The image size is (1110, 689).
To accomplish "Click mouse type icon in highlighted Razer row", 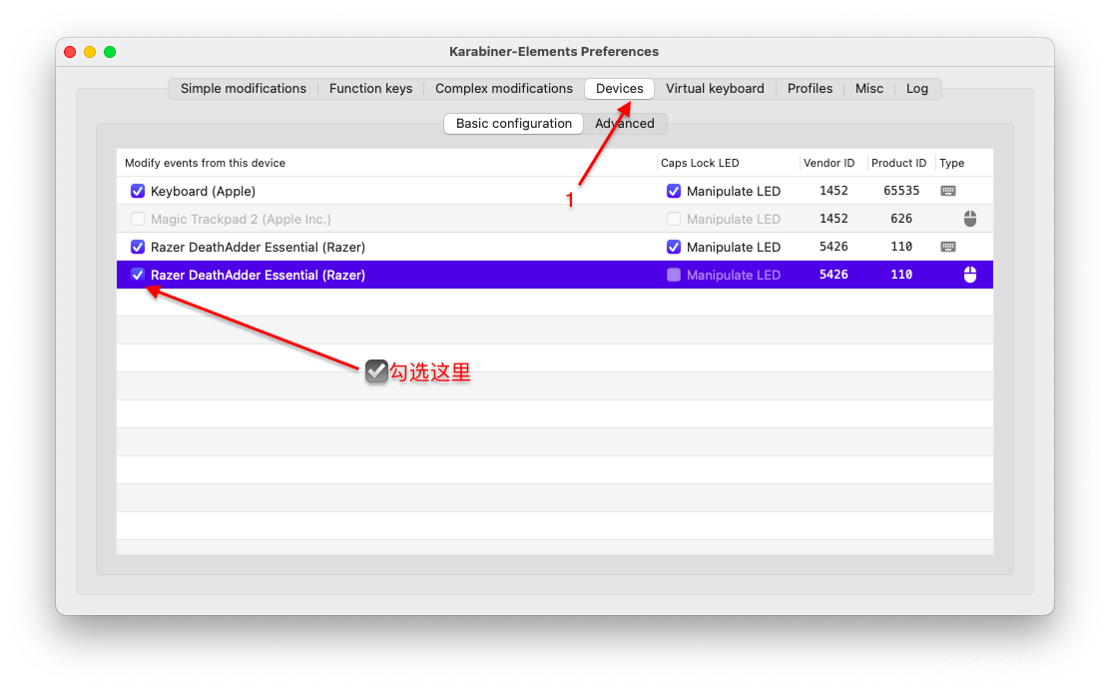I will click(970, 275).
